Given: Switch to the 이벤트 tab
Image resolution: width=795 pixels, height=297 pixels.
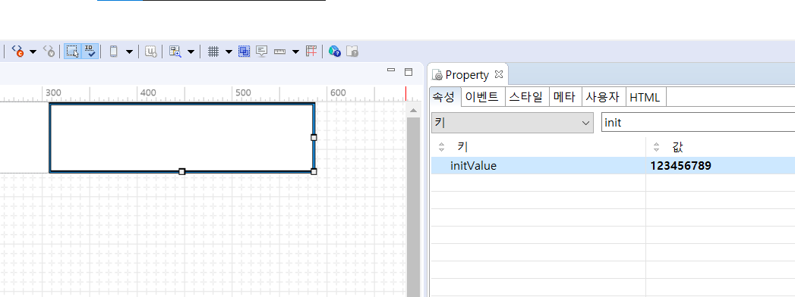Looking at the screenshot, I should pyautogui.click(x=483, y=97).
